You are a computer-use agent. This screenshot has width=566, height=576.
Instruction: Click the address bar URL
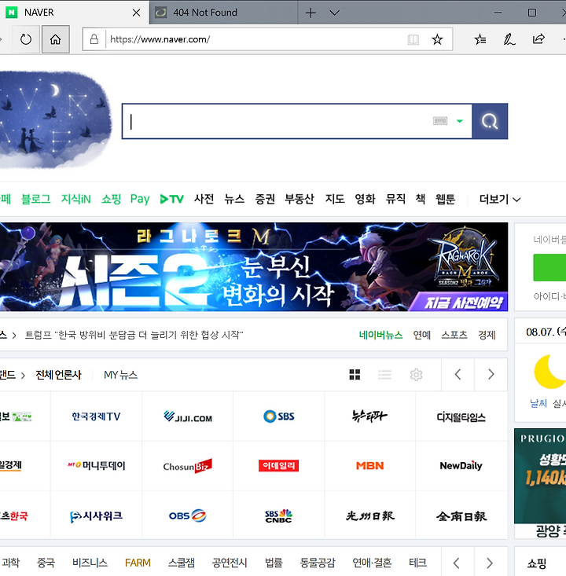(x=160, y=39)
